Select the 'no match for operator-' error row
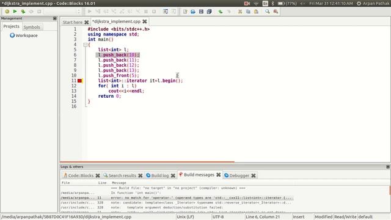 (177, 198)
